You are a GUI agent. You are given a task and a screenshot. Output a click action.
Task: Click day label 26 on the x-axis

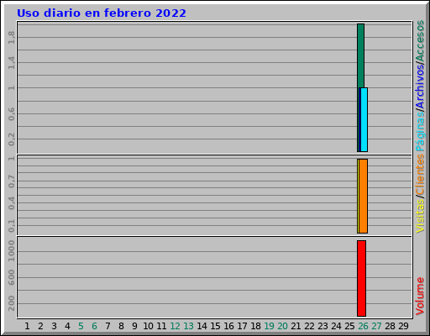[x=363, y=326]
